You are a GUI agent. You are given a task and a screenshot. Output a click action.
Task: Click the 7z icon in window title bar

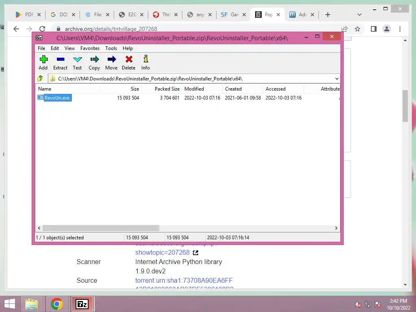39,38
